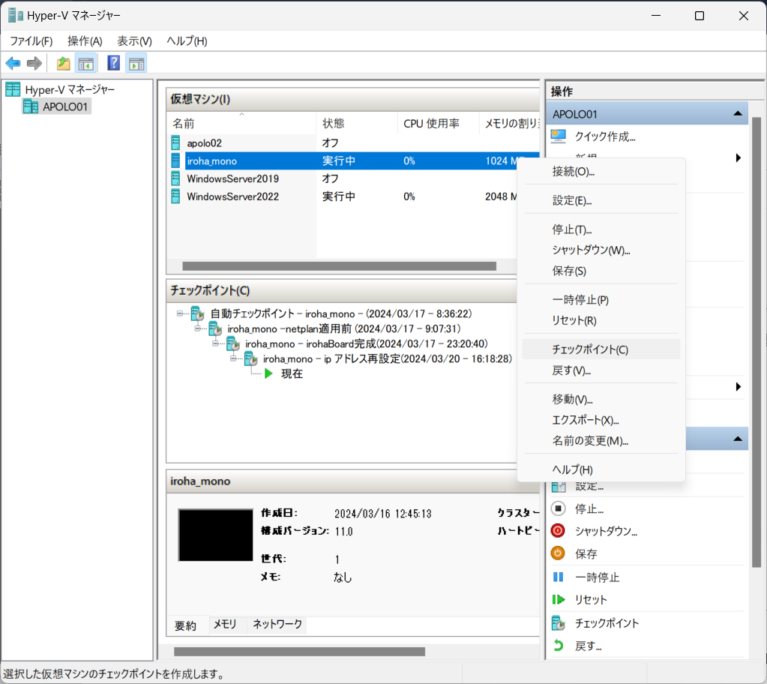767x684 pixels.
Task: Click the VM list horizontal scrollbar
Action: tap(340, 266)
